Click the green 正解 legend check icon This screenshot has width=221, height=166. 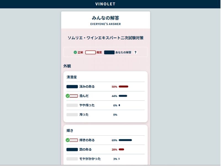pos(75,52)
